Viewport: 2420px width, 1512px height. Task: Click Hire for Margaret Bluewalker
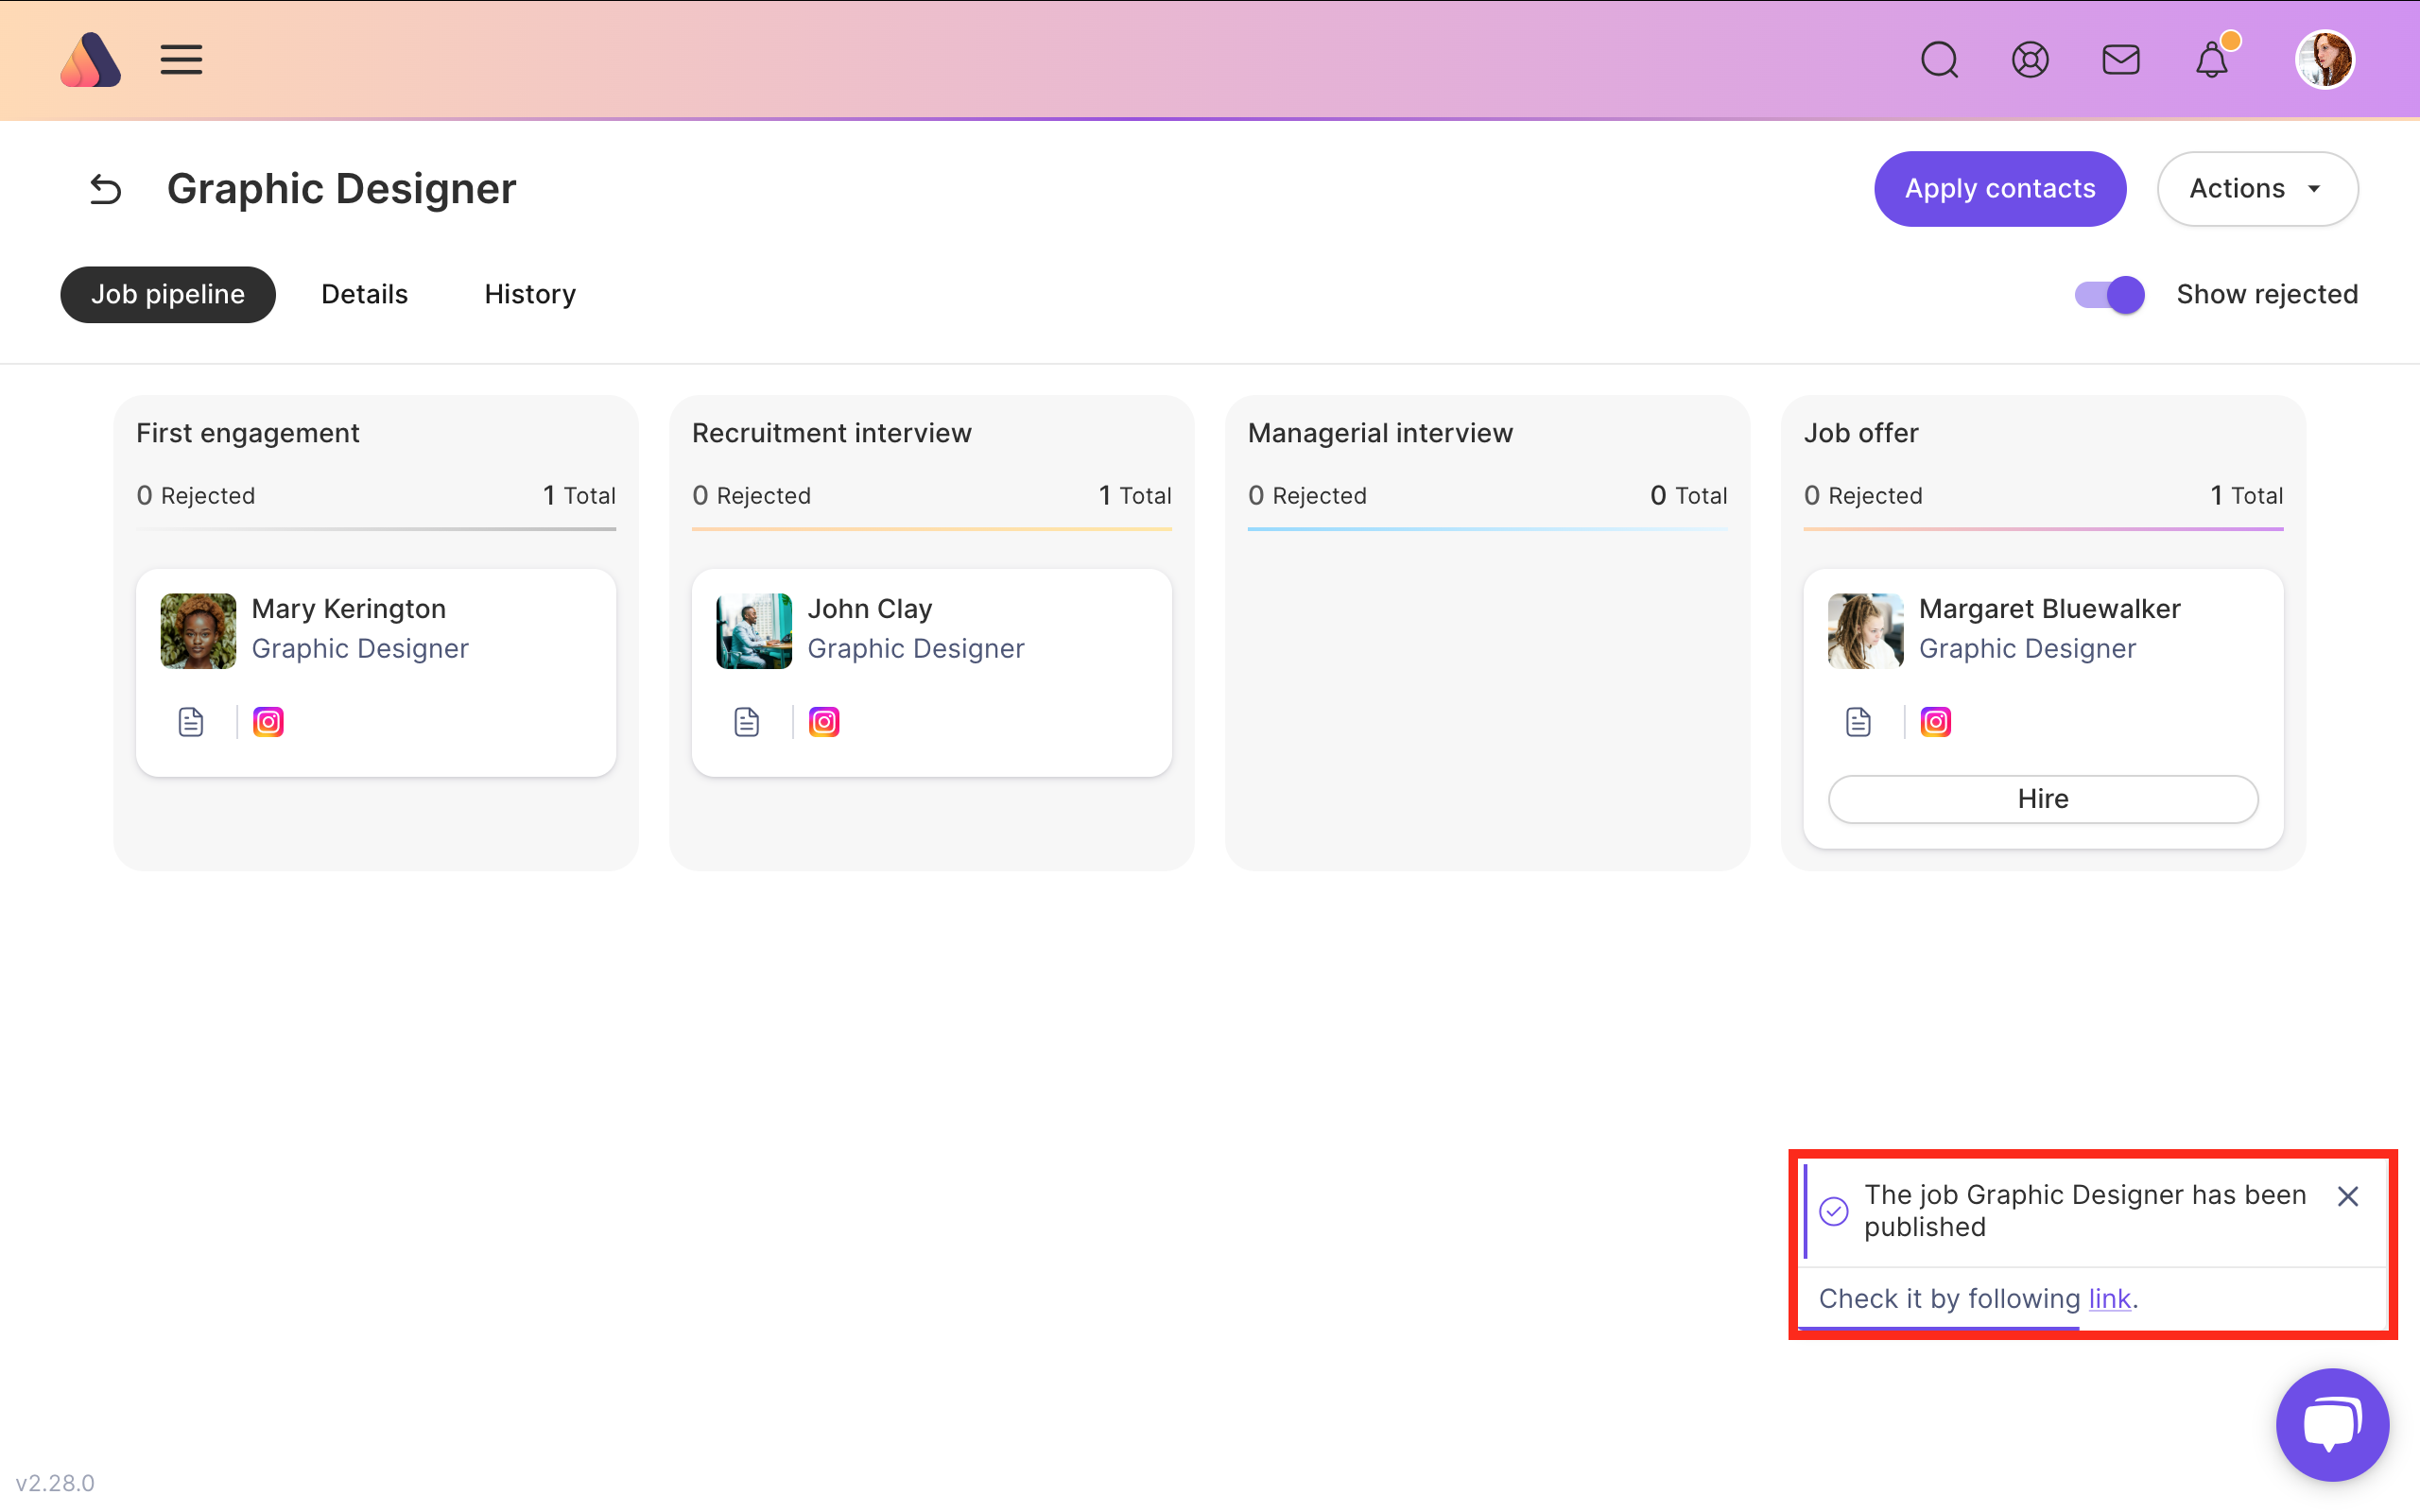(2043, 799)
